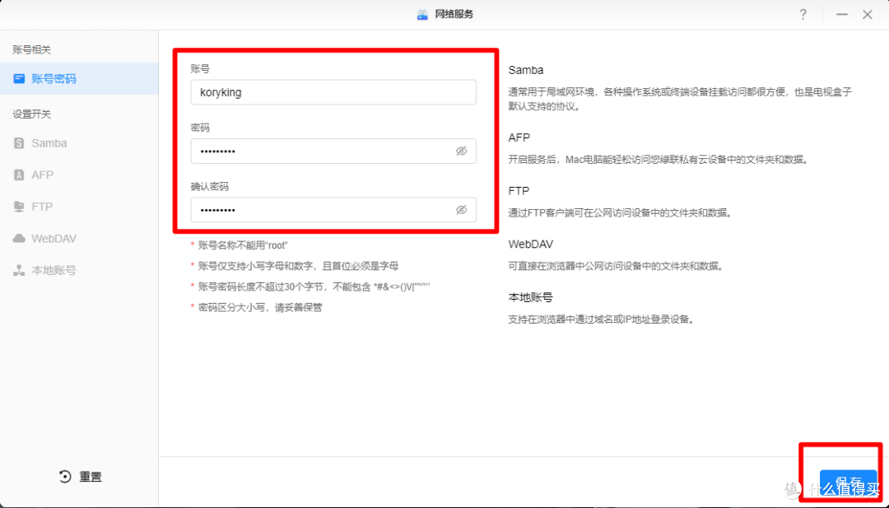The width and height of the screenshot is (889, 508).
Task: Close the 网络服务 window
Action: point(868,15)
